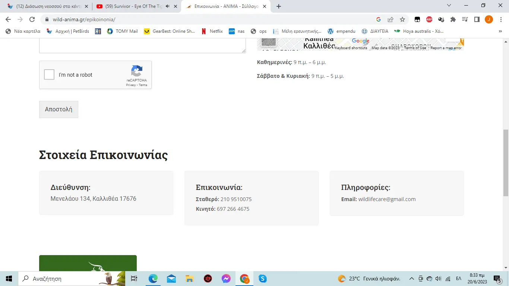Open Messenger from taskbar

pos(226,279)
